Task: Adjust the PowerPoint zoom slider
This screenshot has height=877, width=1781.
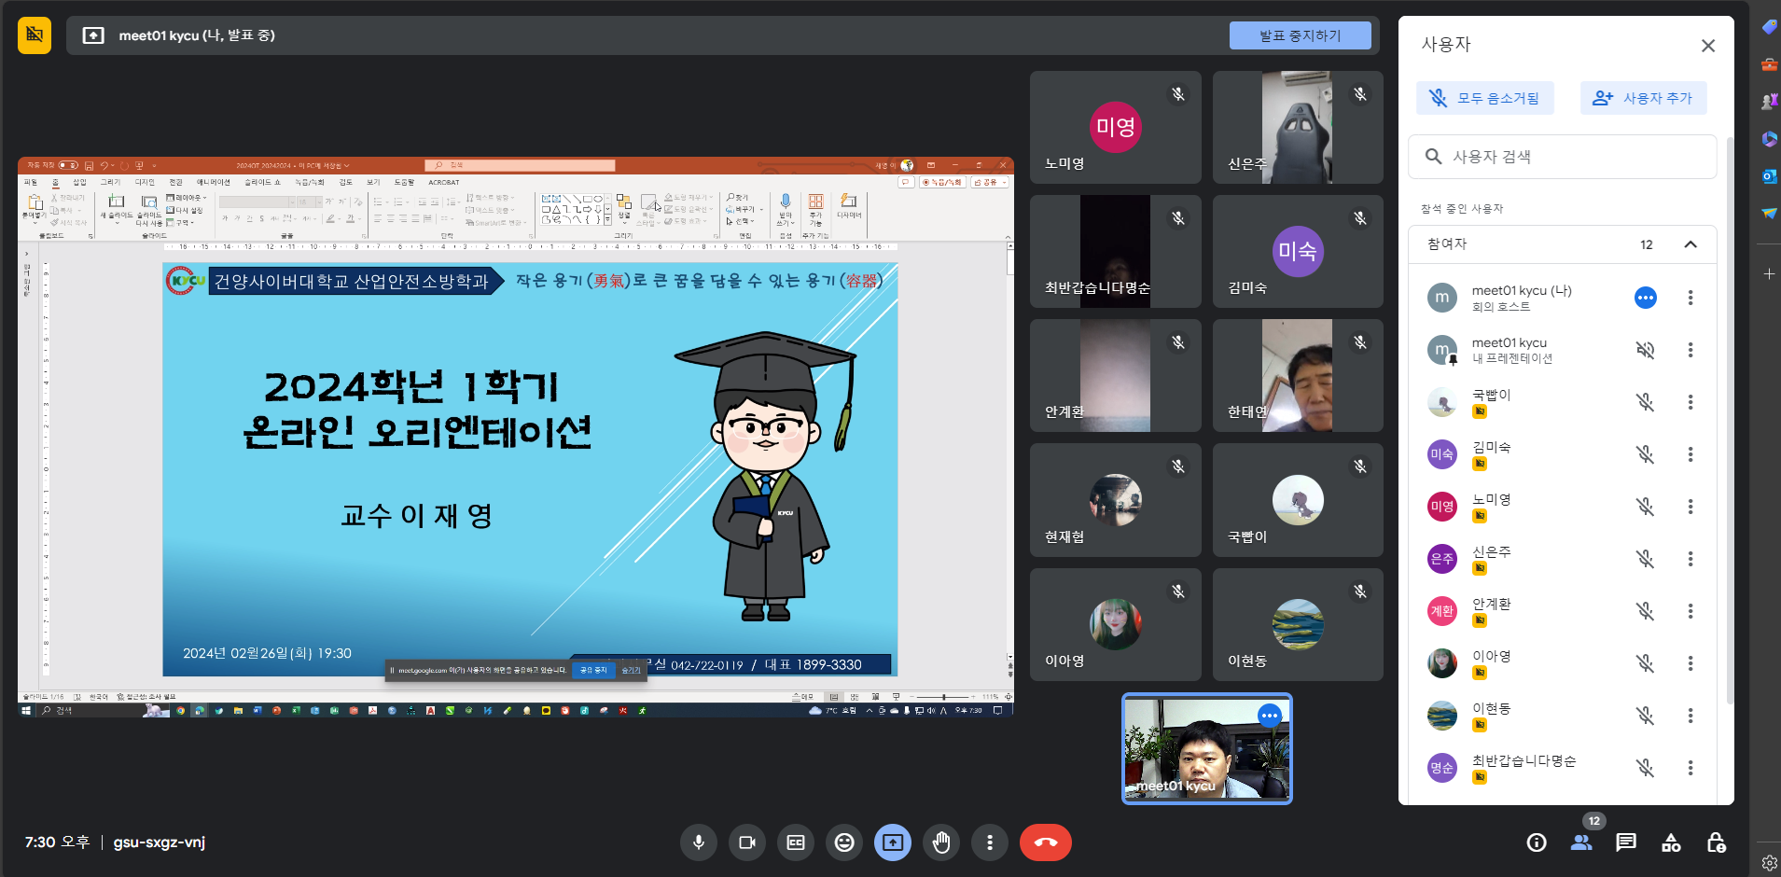Action: pos(943,697)
